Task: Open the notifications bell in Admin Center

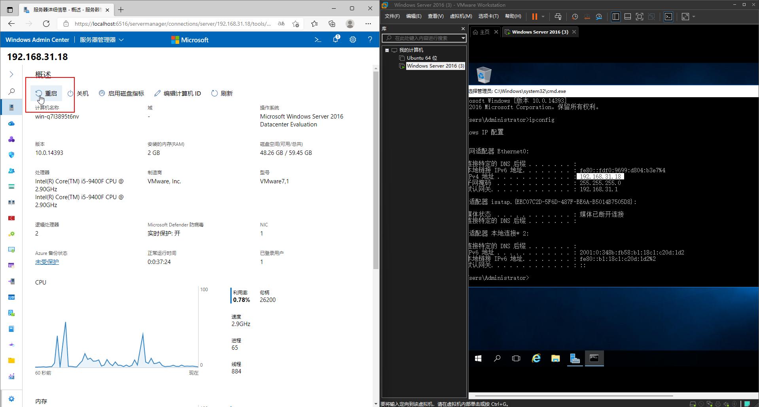Action: pyautogui.click(x=336, y=40)
